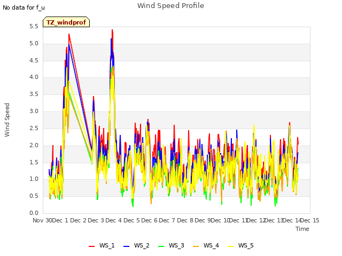Click the WS_2 blue legend swatch
Image resolution: width=342 pixels, height=256 pixels.
127,246
